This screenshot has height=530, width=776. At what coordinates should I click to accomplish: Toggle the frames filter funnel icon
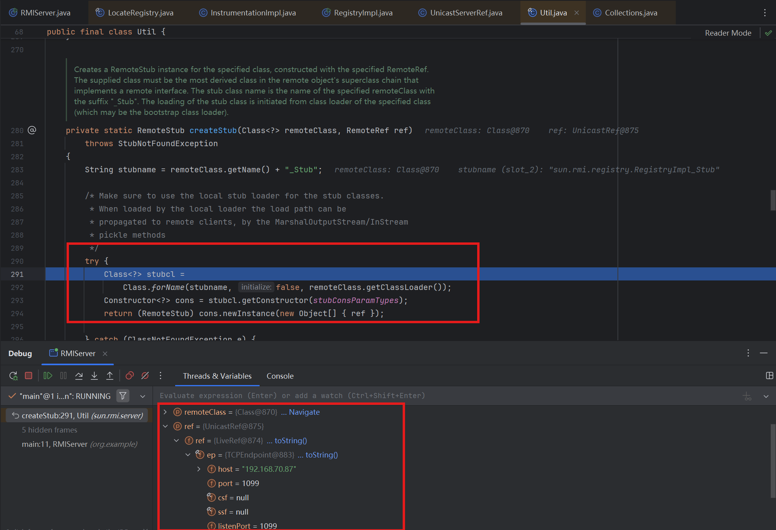(x=123, y=396)
